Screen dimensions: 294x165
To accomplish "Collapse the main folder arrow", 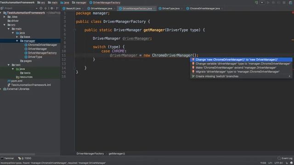I will 9,29.
